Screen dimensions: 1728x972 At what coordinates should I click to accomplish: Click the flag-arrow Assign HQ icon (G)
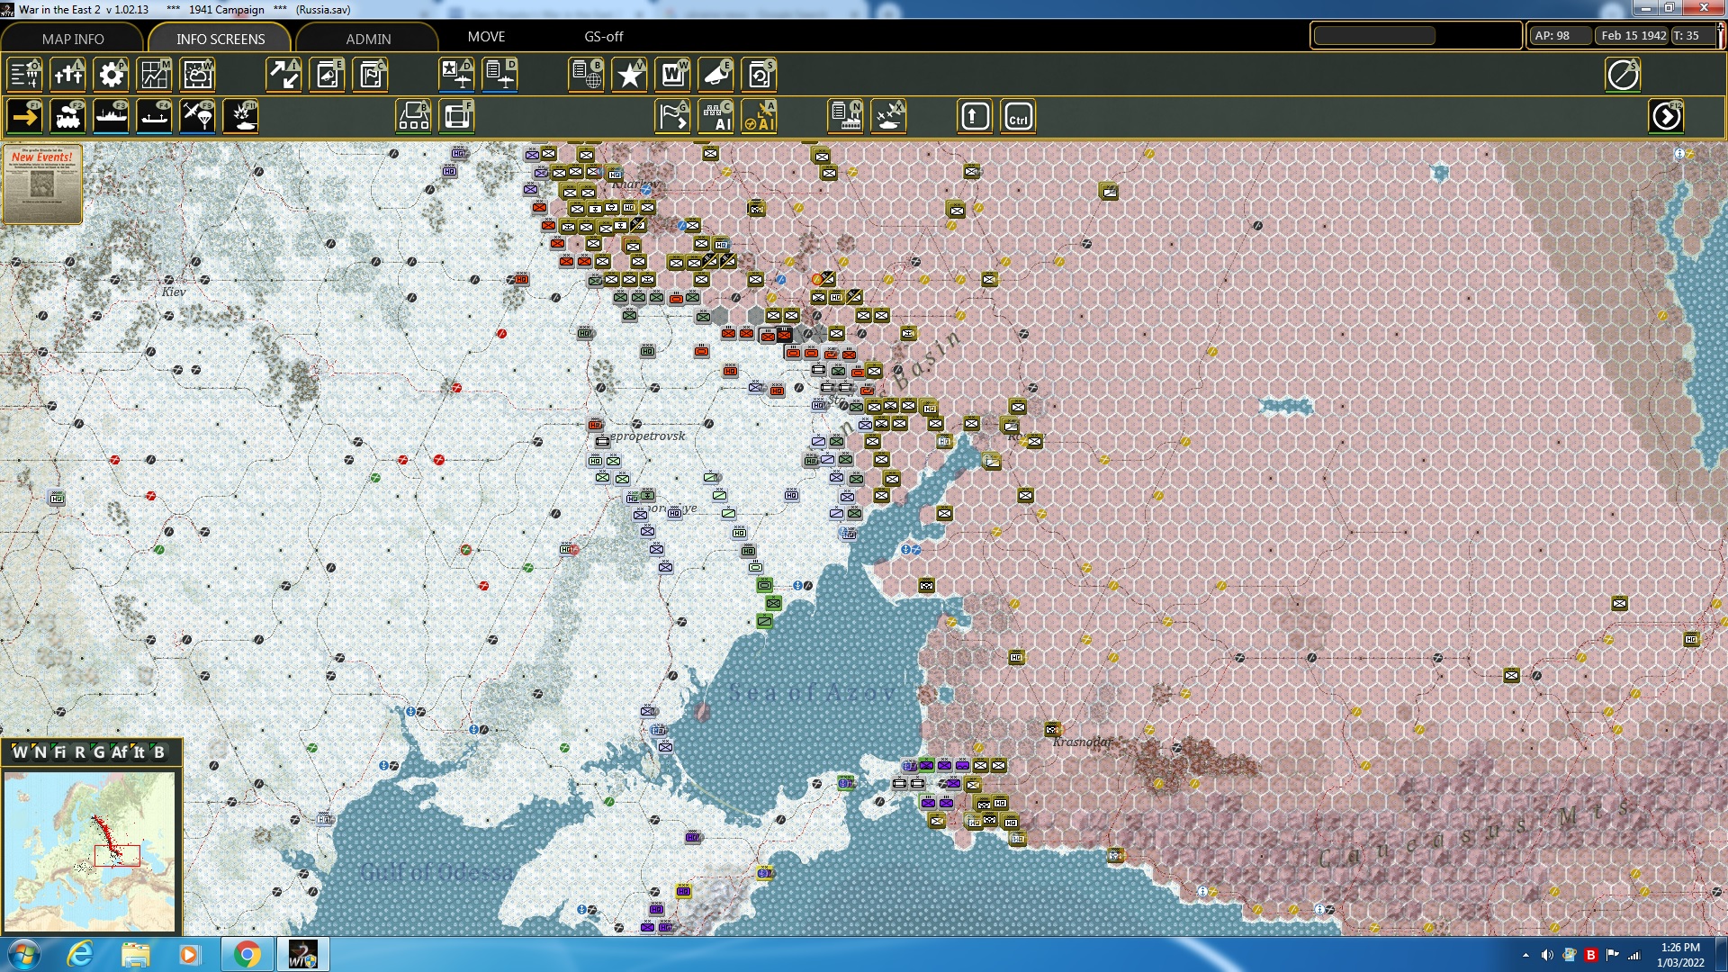tap(673, 116)
